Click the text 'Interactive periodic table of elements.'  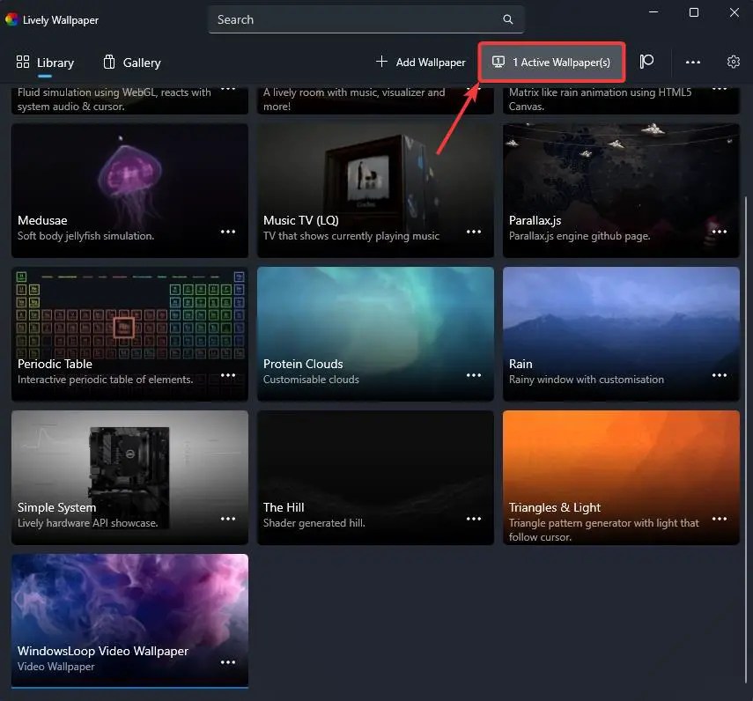pyautogui.click(x=105, y=380)
